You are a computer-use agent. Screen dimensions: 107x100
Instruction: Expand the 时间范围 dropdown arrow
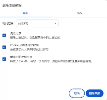pos(55,23)
